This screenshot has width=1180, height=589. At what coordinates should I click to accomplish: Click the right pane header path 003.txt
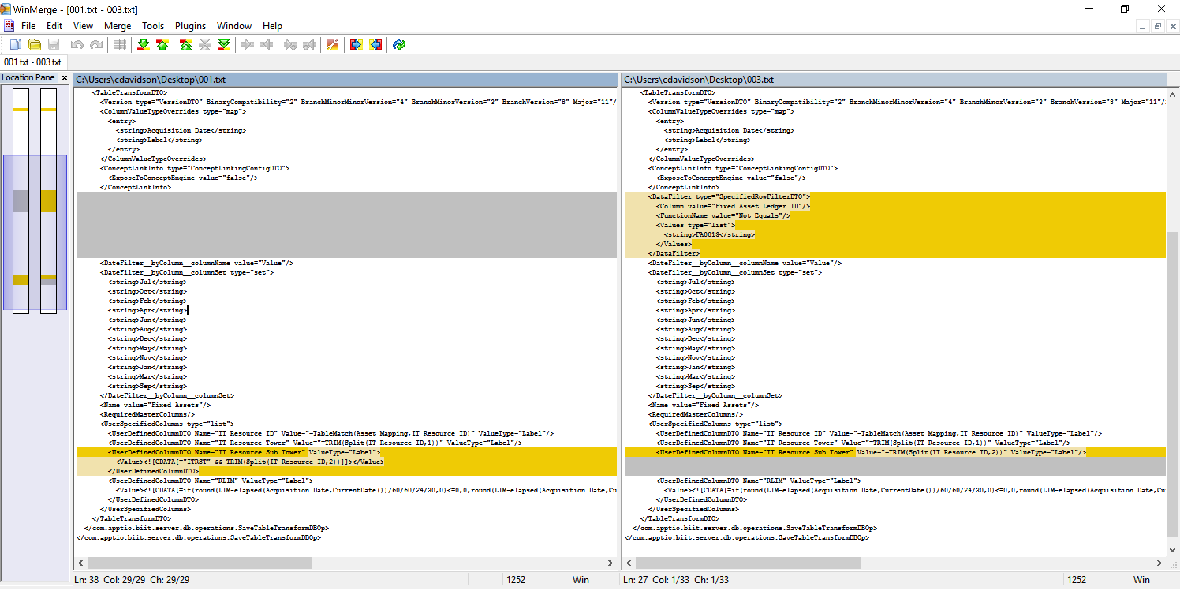tap(894, 79)
